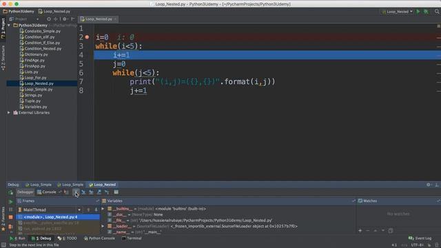The image size is (441, 248).
Task: Open the Terminal tool window tab
Action: [132, 238]
